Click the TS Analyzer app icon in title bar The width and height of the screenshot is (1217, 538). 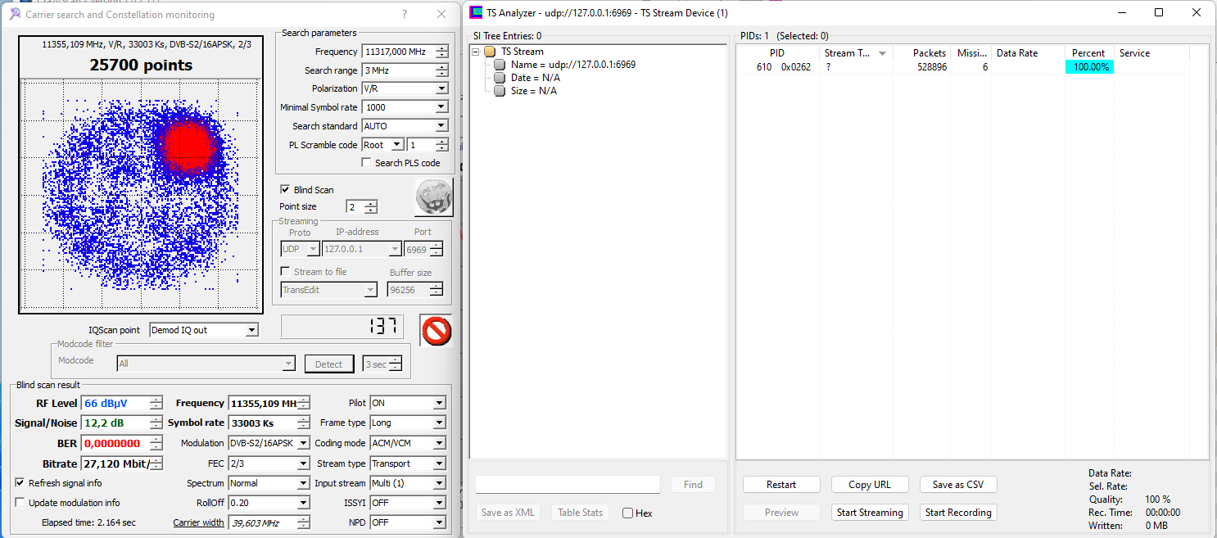click(x=476, y=13)
